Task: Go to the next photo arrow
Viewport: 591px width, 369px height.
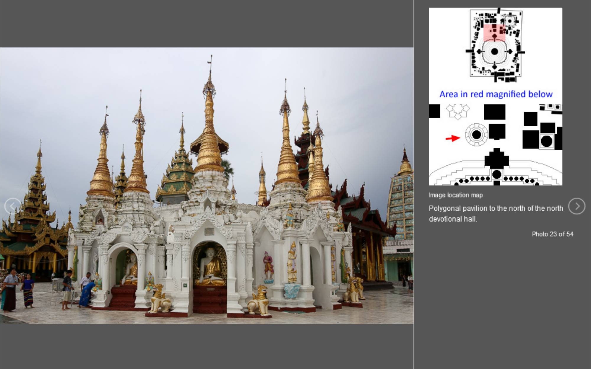Action: 577,206
